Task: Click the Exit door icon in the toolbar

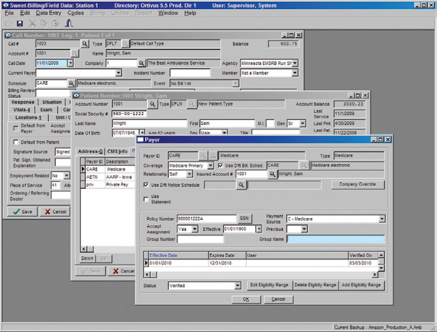Action: tap(70, 24)
